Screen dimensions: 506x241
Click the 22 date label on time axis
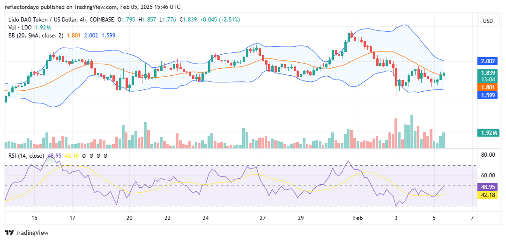coord(167,218)
